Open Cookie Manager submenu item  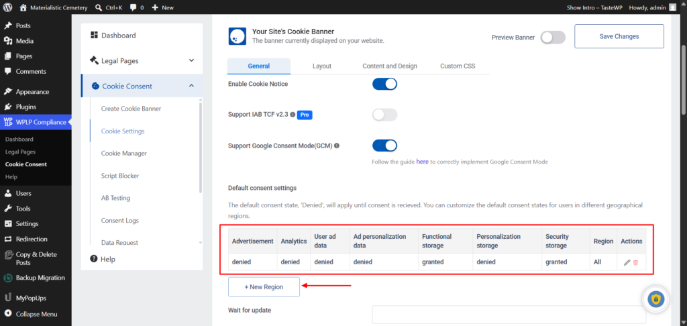(124, 154)
